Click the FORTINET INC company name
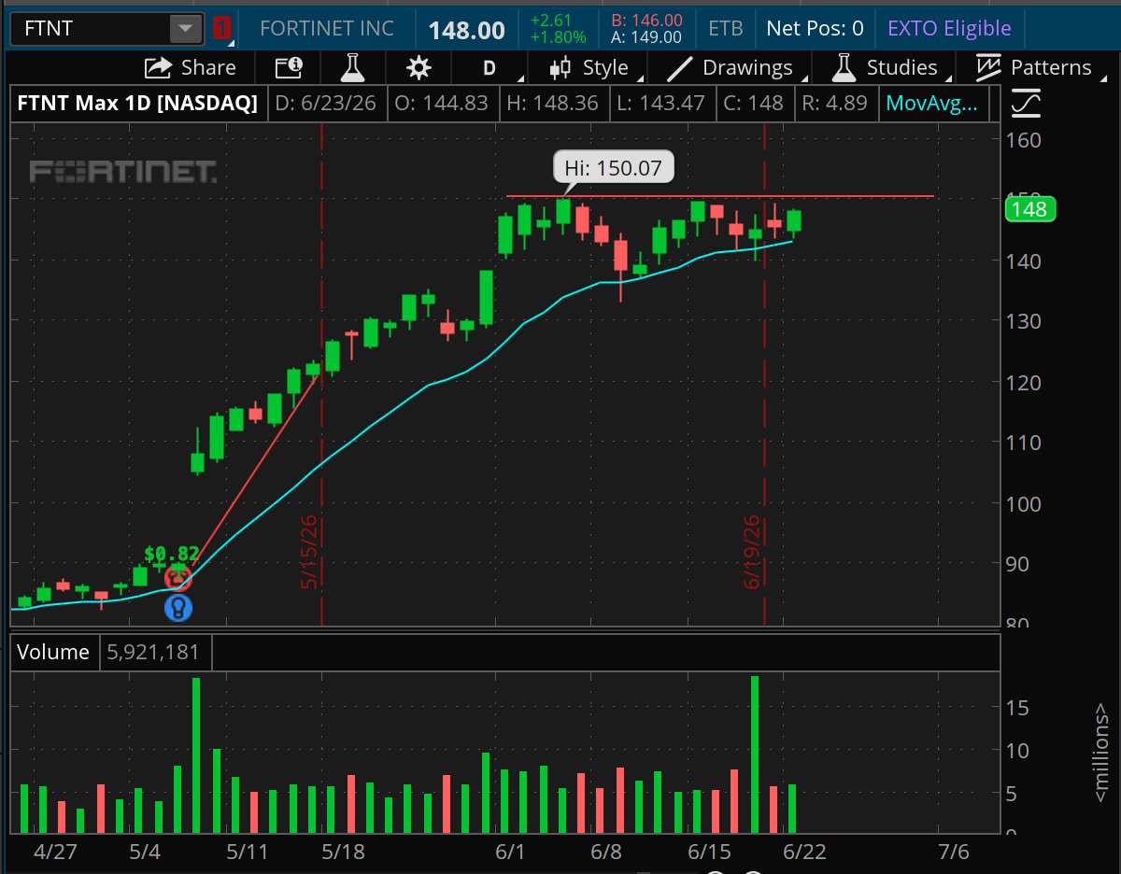Image resolution: width=1121 pixels, height=874 pixels. [327, 28]
